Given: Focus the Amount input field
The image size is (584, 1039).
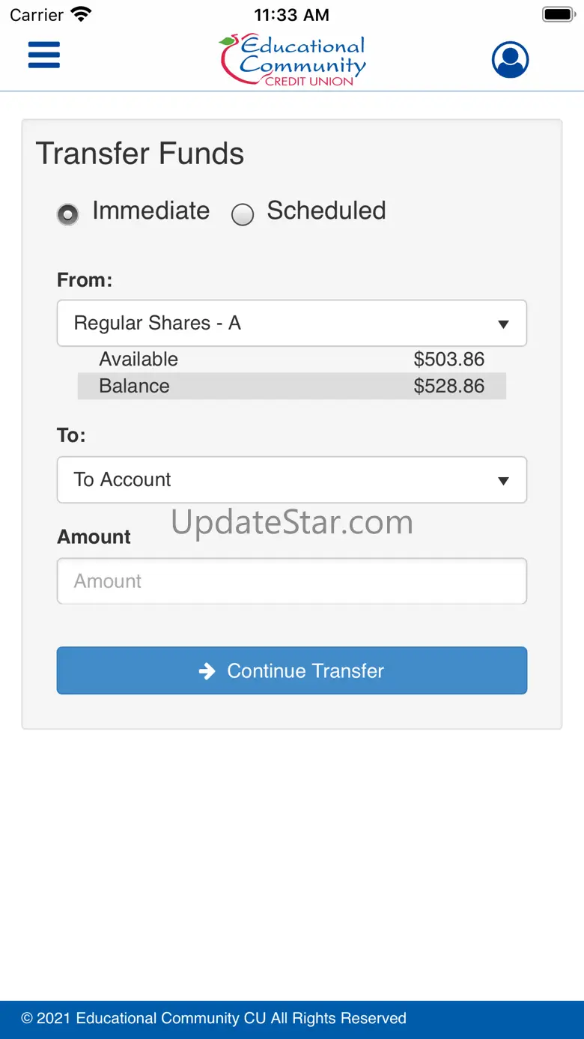Looking at the screenshot, I should [292, 581].
